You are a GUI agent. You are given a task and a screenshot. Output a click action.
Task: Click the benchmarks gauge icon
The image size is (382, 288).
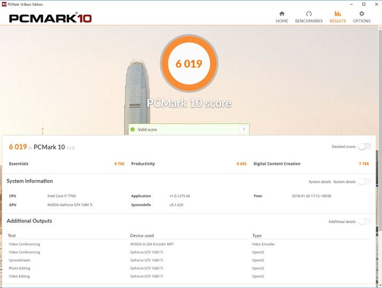point(309,13)
